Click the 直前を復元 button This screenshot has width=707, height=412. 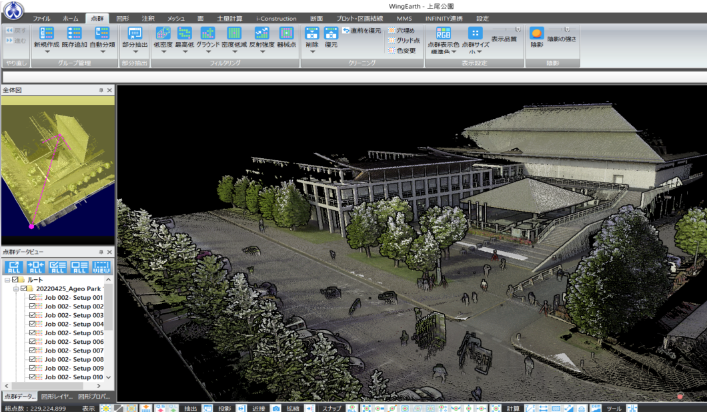pyautogui.click(x=362, y=31)
